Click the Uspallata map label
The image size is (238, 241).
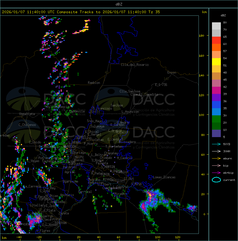tap(27, 114)
